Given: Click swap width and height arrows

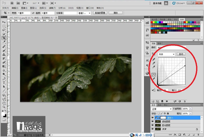Looking at the screenshot, I should 33,13.
